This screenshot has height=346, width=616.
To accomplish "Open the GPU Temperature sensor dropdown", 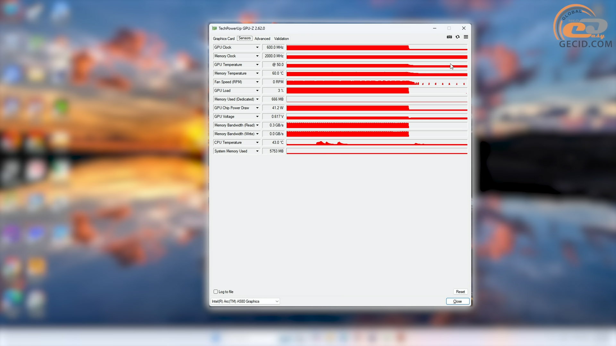I will click(x=257, y=64).
